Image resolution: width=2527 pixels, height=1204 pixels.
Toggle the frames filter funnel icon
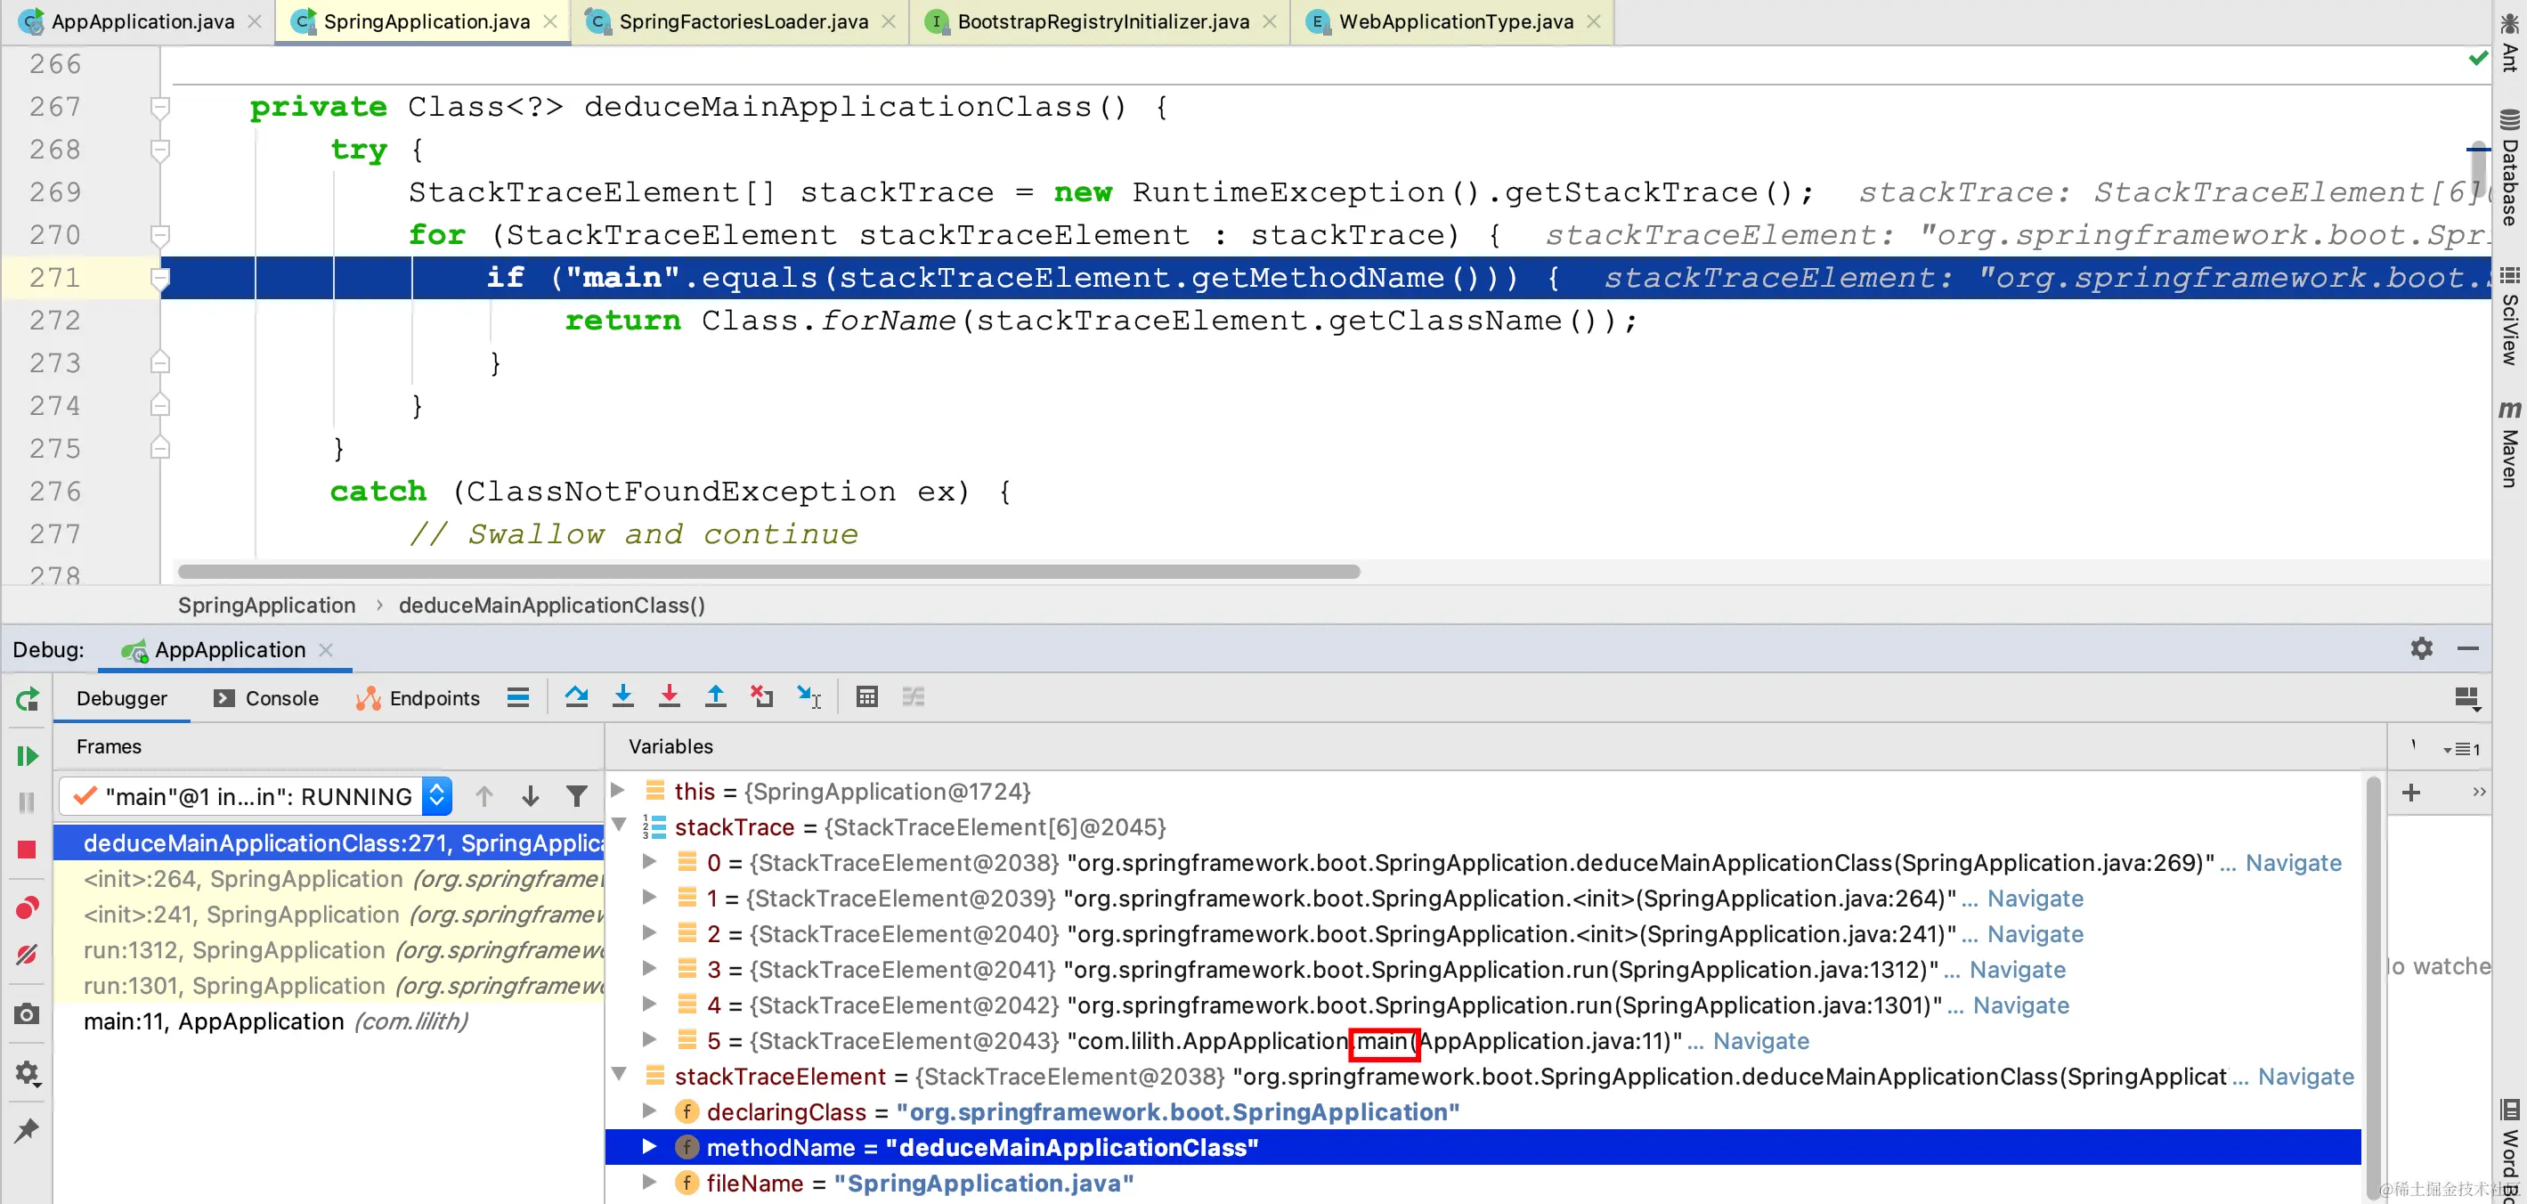tap(577, 797)
